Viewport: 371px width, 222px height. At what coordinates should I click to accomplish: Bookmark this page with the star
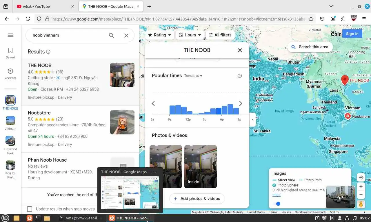311,19
